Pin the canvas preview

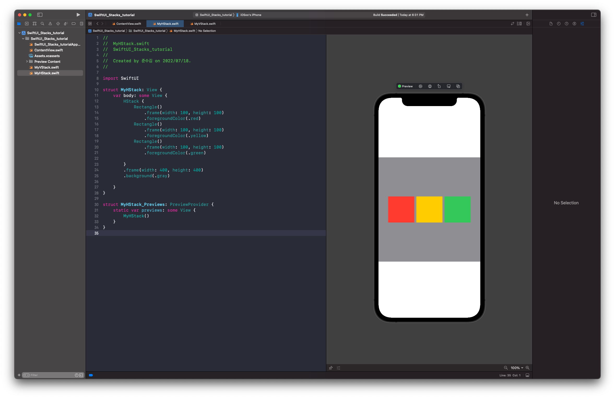pyautogui.click(x=331, y=368)
